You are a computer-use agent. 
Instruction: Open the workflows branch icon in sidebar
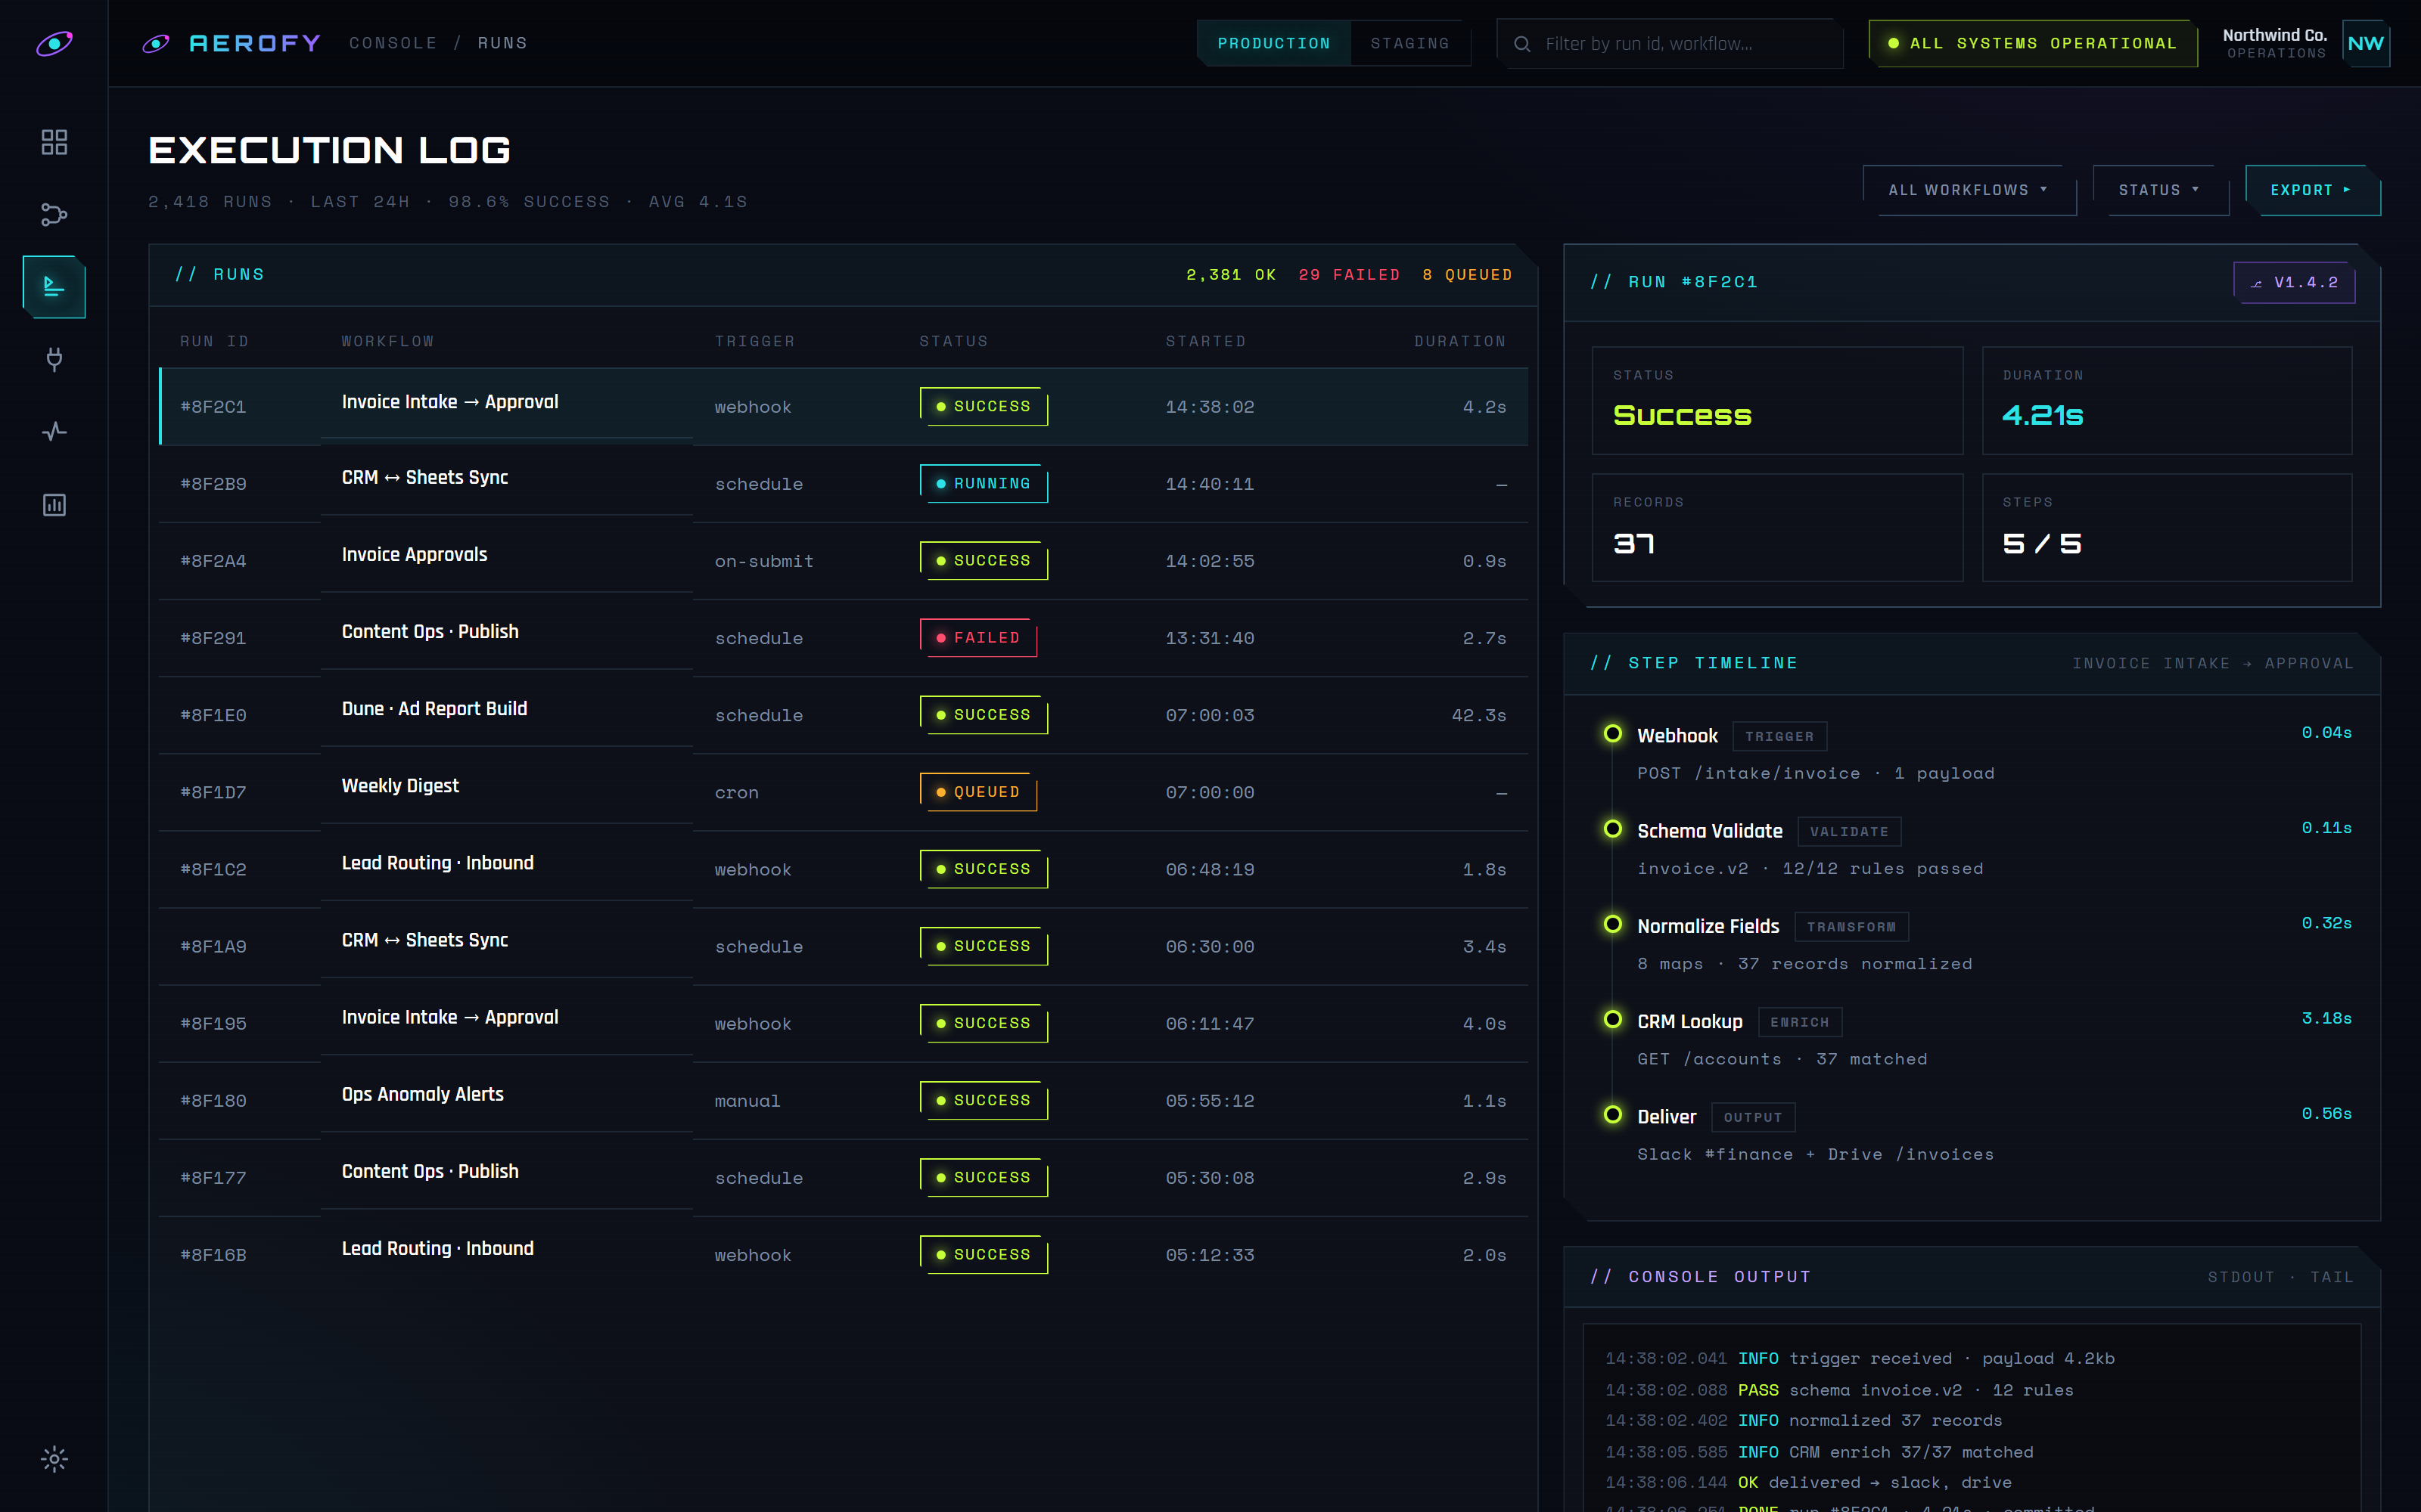(x=54, y=215)
